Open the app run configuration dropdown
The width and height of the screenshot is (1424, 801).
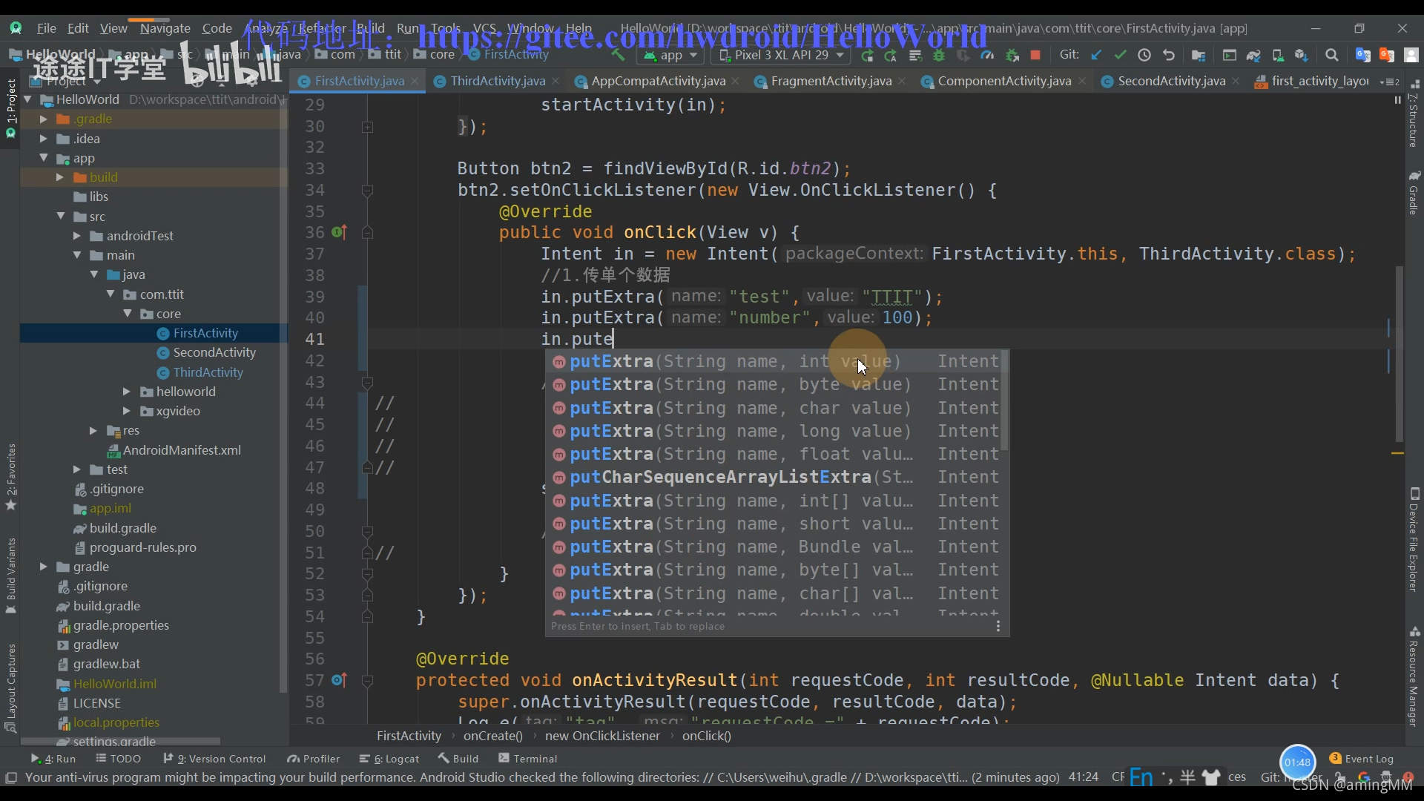click(670, 56)
